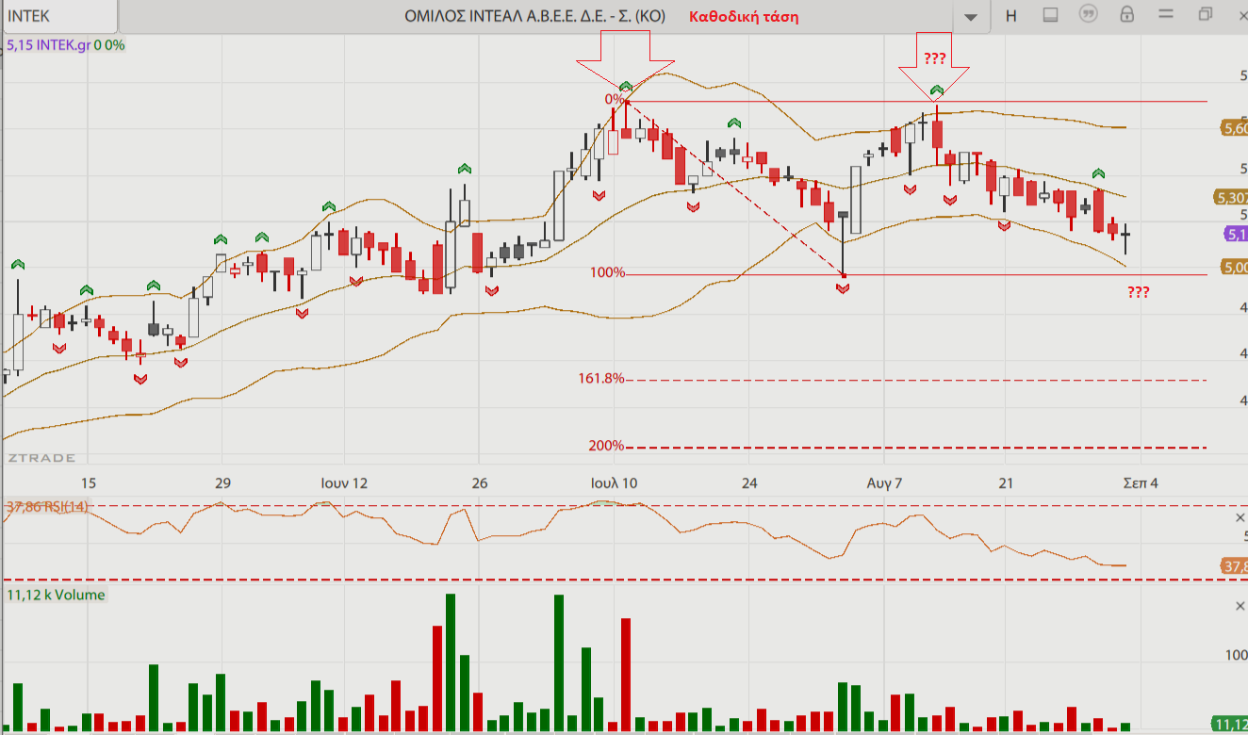Click the 5,00 lower band price tag
The width and height of the screenshot is (1248, 735).
point(1235,268)
